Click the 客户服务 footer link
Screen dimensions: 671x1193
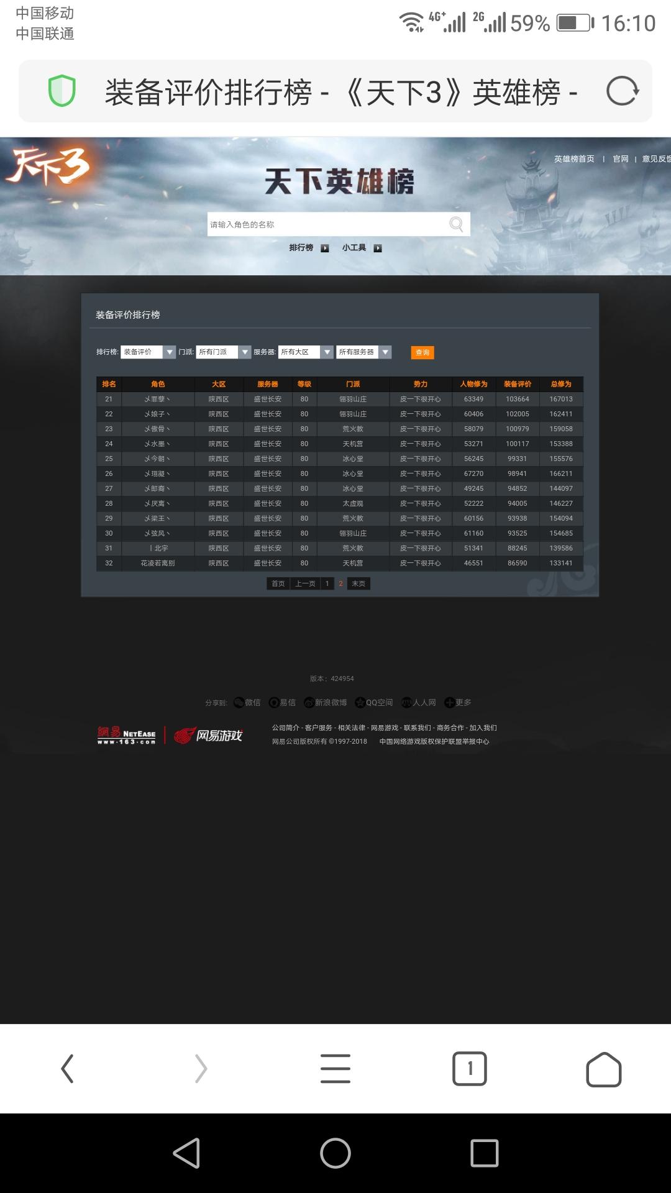[319, 728]
